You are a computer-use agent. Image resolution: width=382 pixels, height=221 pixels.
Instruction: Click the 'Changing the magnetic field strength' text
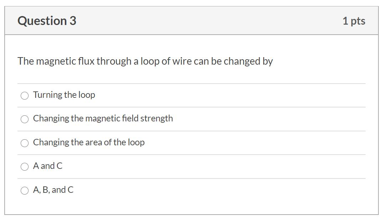pyautogui.click(x=103, y=119)
